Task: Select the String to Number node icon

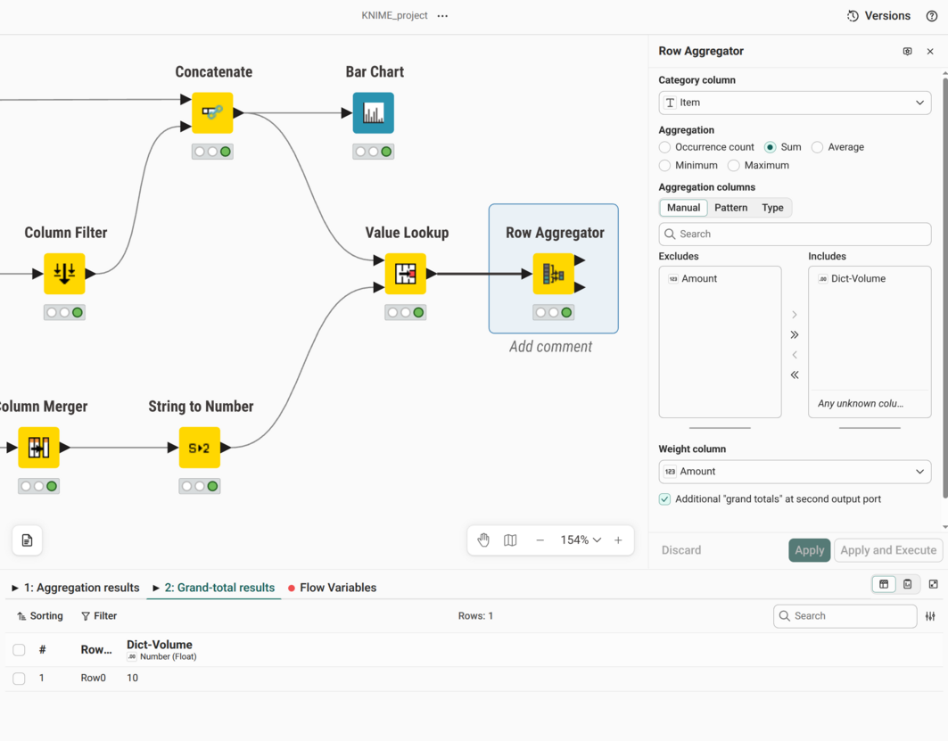Action: pyautogui.click(x=200, y=448)
